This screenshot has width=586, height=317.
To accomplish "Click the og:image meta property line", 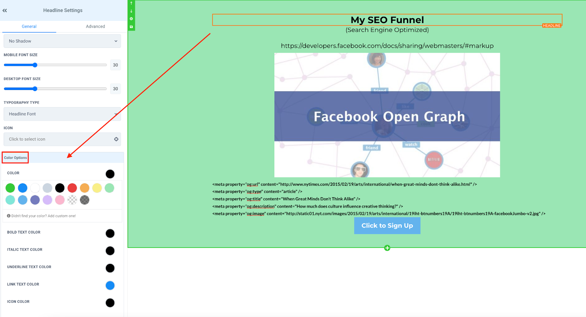I will pyautogui.click(x=379, y=214).
